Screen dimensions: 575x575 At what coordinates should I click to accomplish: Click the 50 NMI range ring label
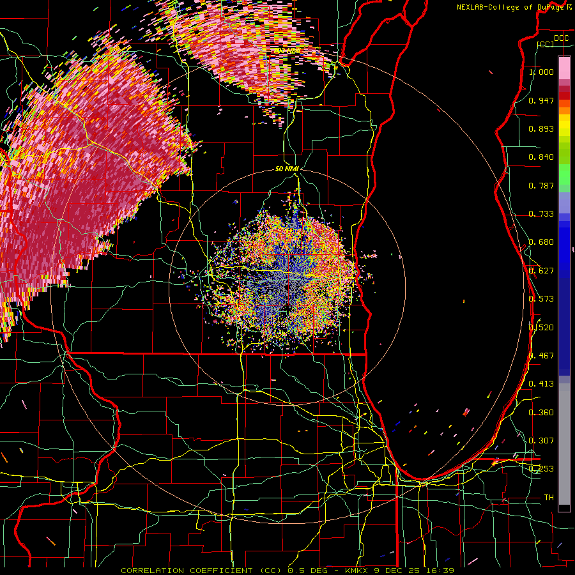click(287, 169)
